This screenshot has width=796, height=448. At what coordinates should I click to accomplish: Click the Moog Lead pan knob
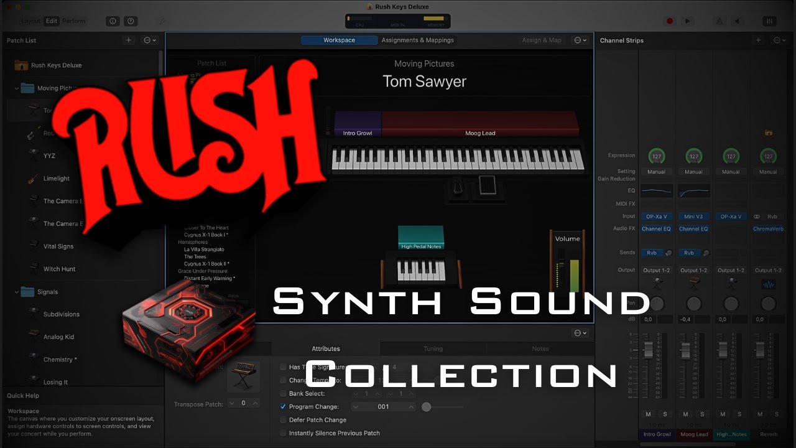click(693, 304)
